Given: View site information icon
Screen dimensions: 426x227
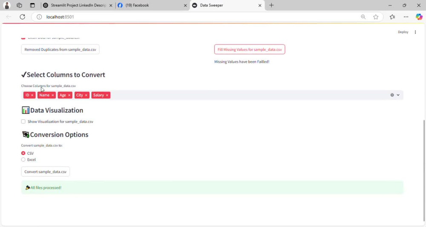Looking at the screenshot, I should click(39, 17).
